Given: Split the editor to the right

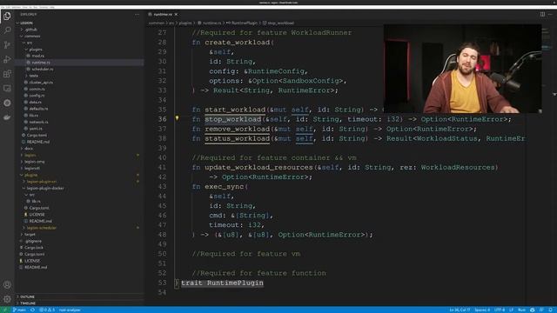Looking at the screenshot, I should pos(542,14).
